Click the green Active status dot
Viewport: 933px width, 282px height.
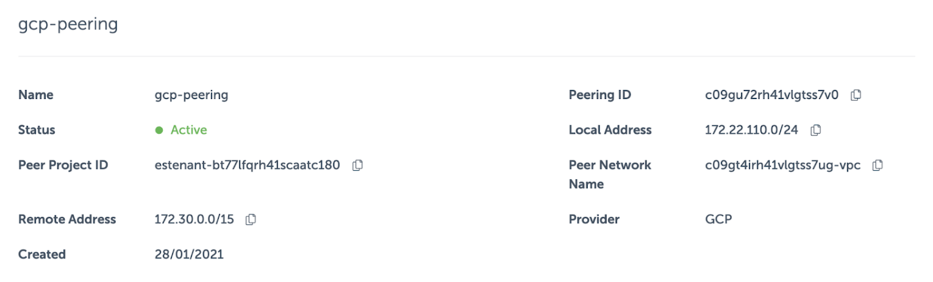(x=159, y=130)
